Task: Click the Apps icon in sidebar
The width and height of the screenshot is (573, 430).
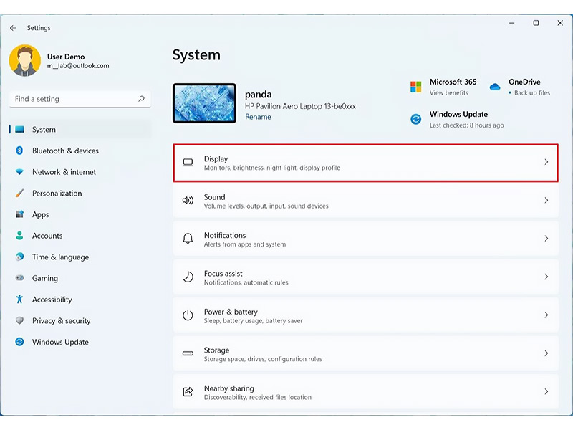Action: (x=19, y=214)
